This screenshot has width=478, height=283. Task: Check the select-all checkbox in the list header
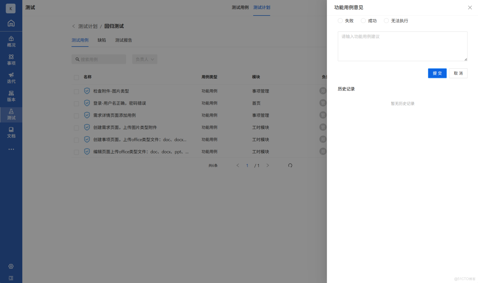point(76,77)
